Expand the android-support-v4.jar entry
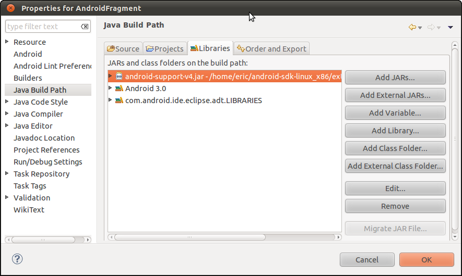The height and width of the screenshot is (276, 462). click(x=110, y=76)
